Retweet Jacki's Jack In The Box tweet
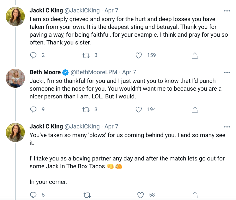 click(86, 195)
